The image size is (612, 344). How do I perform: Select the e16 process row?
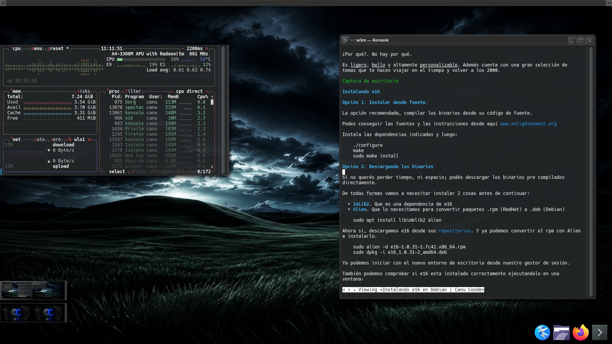(157, 118)
